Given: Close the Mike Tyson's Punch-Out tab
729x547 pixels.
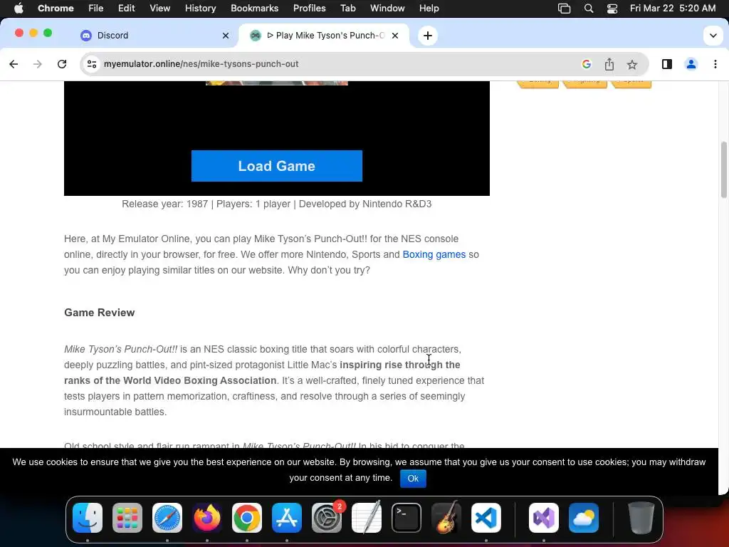Looking at the screenshot, I should (394, 36).
